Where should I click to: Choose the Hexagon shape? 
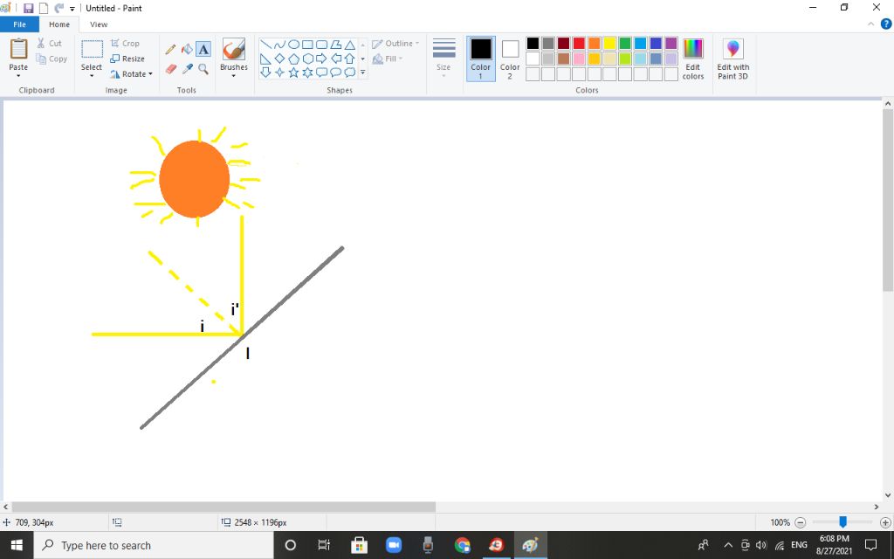[307, 59]
